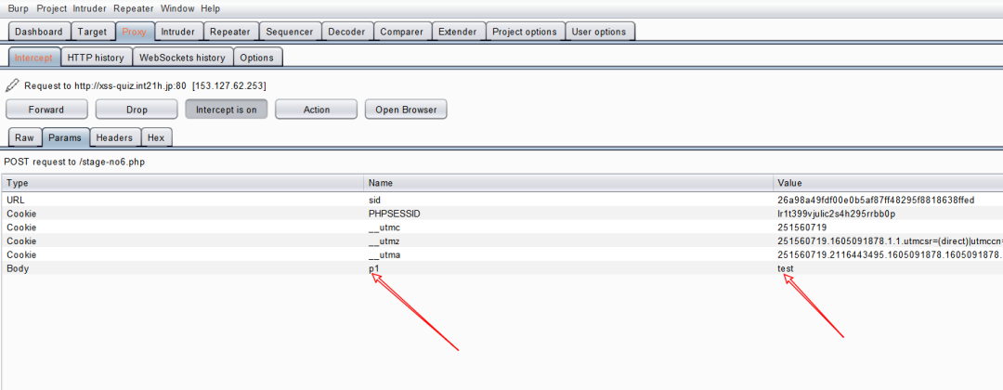Open the WebSockets history sub-tab

(182, 57)
